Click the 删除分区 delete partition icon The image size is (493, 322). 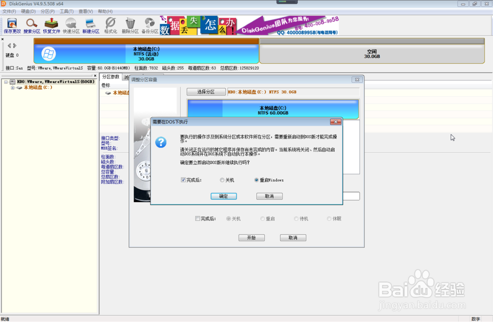click(x=130, y=26)
